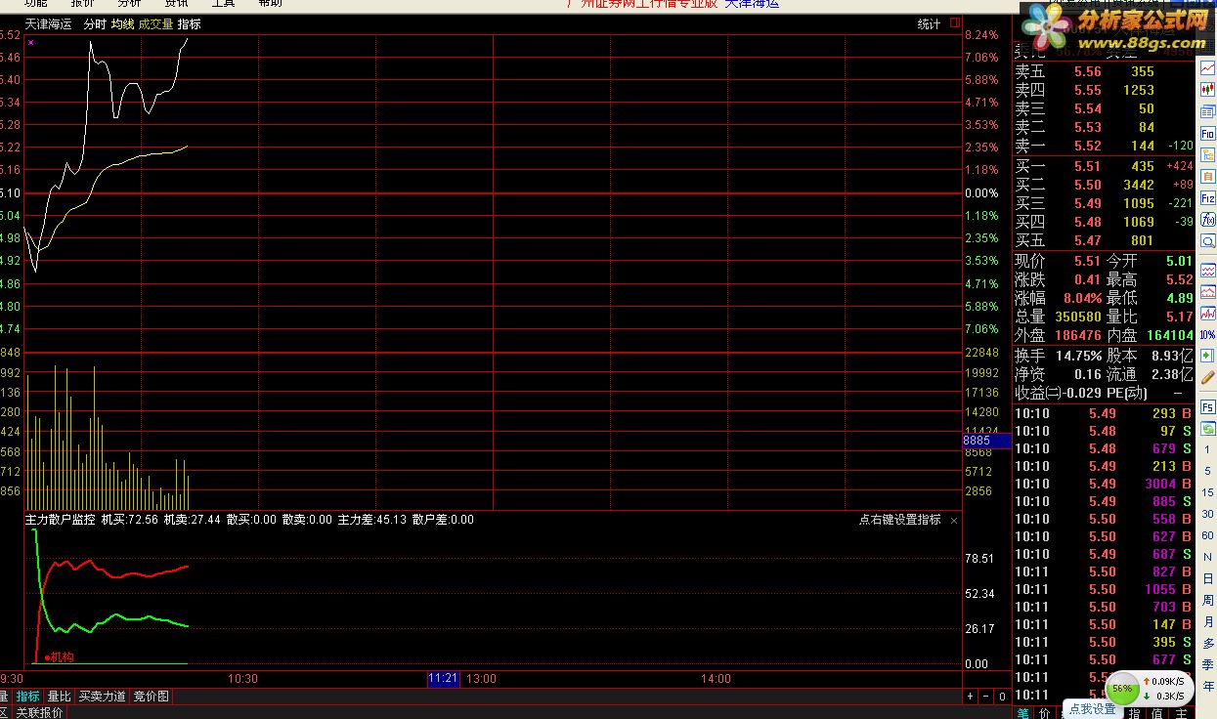
Task: Select the 买卖力道 tab
Action: tap(103, 697)
